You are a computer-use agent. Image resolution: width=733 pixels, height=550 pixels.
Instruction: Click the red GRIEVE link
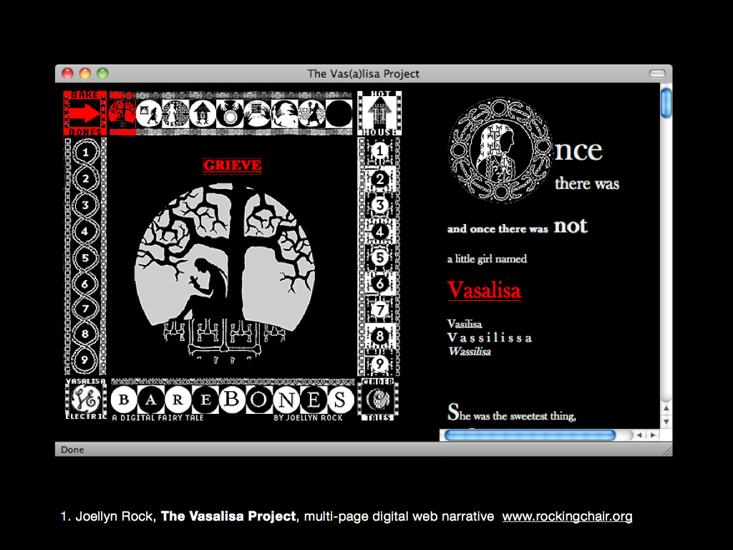click(233, 165)
